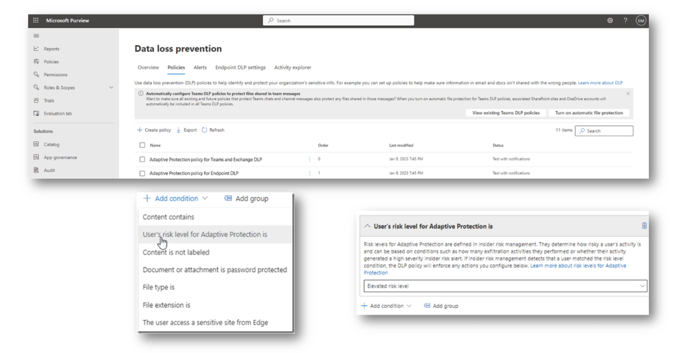The height and width of the screenshot is (353, 677).
Task: Open Reports from the sidebar
Action: tap(51, 49)
